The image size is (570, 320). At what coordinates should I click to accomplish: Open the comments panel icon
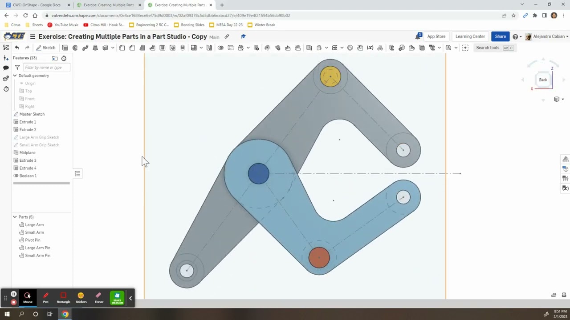(x=6, y=68)
